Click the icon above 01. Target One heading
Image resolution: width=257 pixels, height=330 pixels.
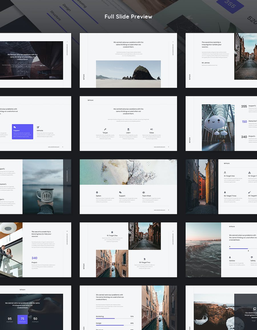point(112,232)
